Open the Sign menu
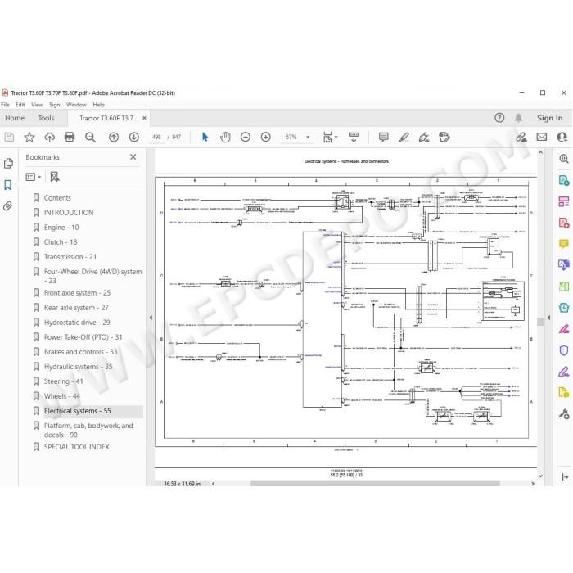 point(55,105)
